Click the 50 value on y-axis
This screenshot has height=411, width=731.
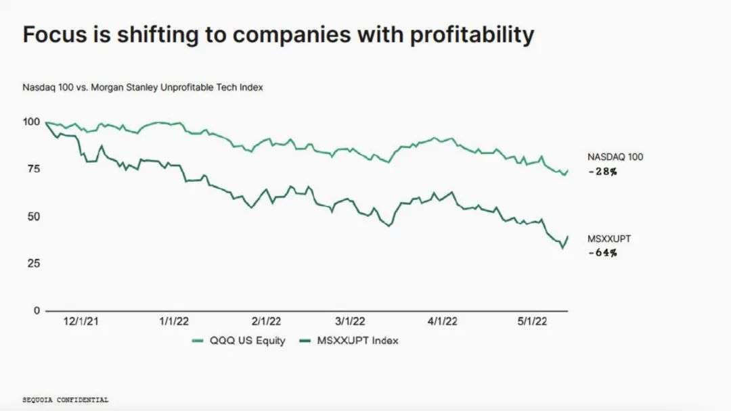pos(34,216)
